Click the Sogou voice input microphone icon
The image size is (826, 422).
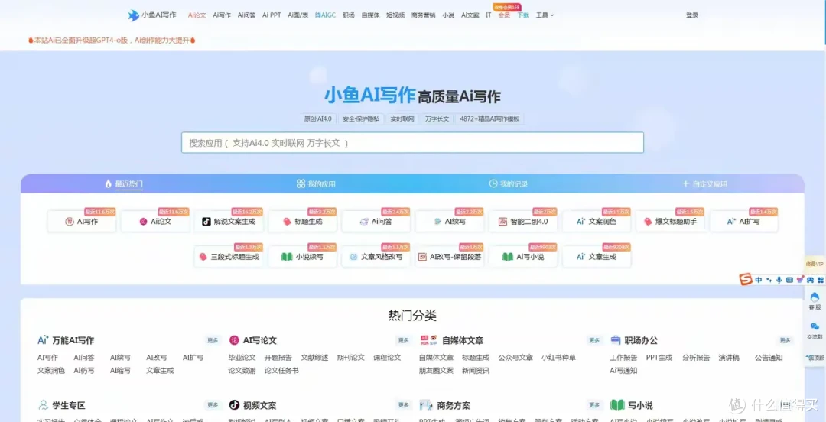click(779, 280)
